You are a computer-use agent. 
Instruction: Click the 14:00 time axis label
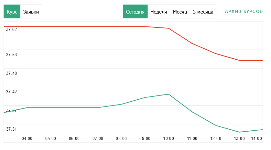256,139
